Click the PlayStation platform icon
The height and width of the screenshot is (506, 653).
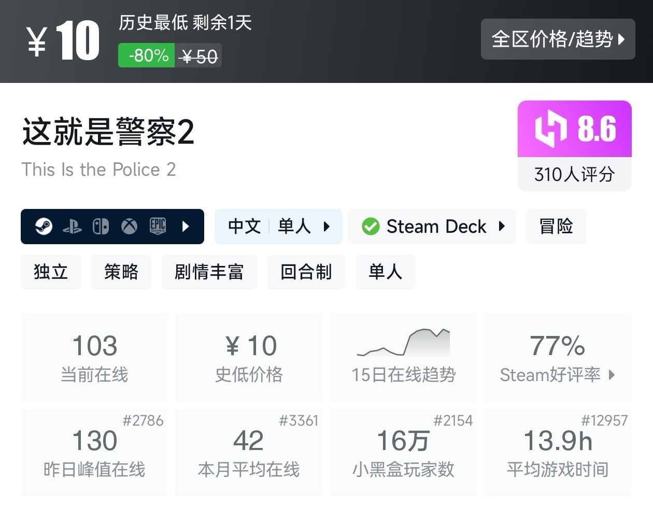[x=72, y=227]
